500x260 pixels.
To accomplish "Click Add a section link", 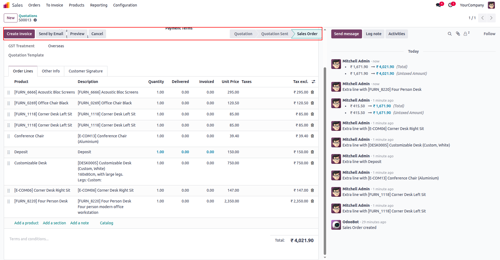I will 54,223.
